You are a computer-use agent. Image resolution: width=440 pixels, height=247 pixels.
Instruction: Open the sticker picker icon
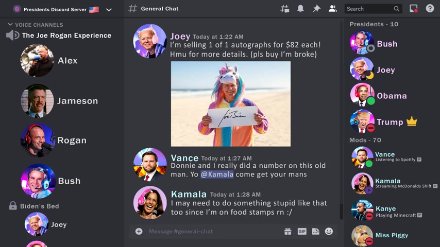pos(316,231)
